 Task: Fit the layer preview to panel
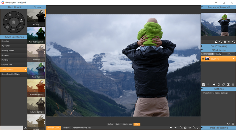click(x=225, y=42)
